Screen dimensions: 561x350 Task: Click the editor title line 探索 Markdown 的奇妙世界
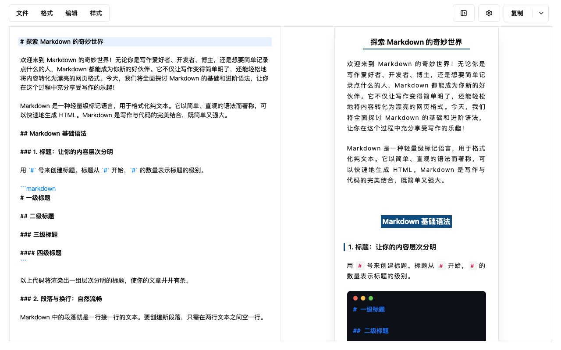pyautogui.click(x=145, y=42)
